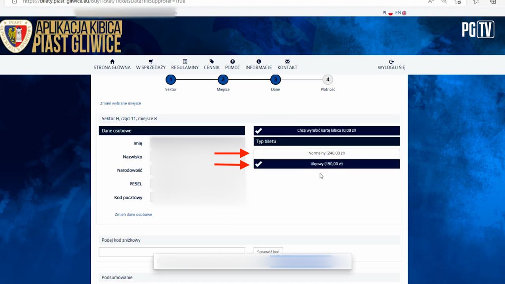Image resolution: width=505 pixels, height=284 pixels.
Task: Open Pomoc help icon
Action: 232,62
